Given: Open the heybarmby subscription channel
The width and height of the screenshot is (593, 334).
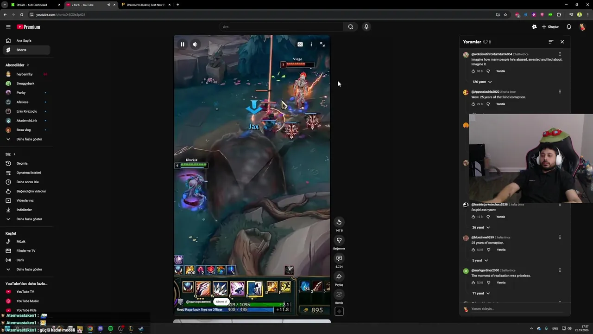Looking at the screenshot, I should tap(26, 74).
